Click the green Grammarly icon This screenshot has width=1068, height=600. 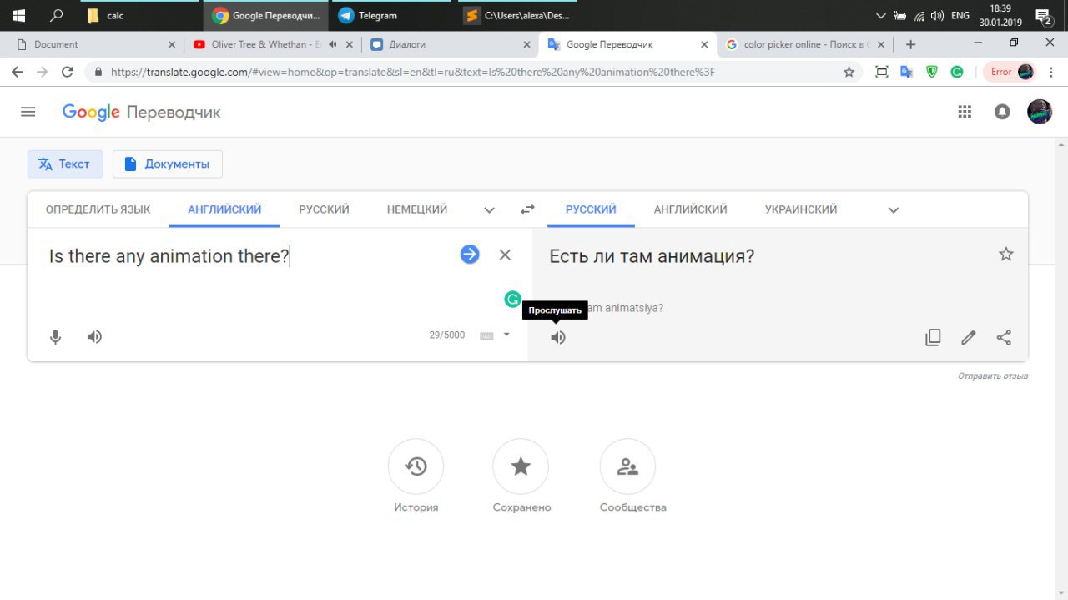tap(513, 299)
